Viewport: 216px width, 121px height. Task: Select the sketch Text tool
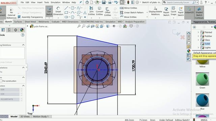click(85, 13)
